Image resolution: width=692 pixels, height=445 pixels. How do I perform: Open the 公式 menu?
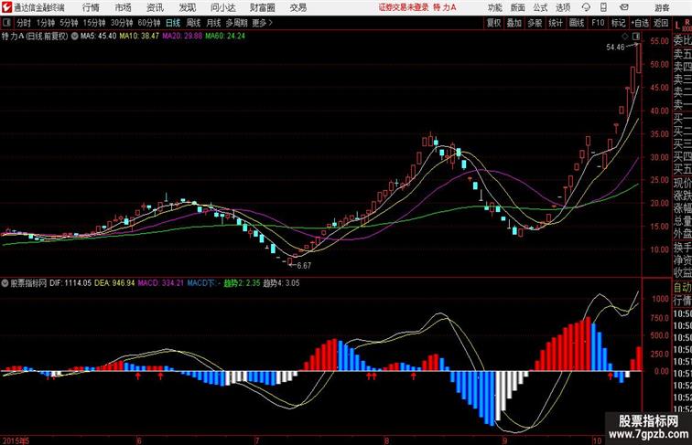(x=540, y=7)
